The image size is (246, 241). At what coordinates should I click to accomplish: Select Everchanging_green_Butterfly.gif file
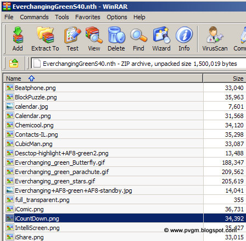[x=60, y=162]
